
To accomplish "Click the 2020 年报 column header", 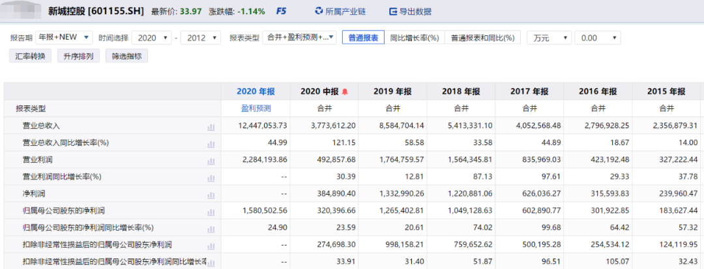I will coord(256,91).
